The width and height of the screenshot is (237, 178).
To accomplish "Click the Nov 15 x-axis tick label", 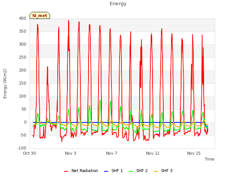I will (194, 153).
